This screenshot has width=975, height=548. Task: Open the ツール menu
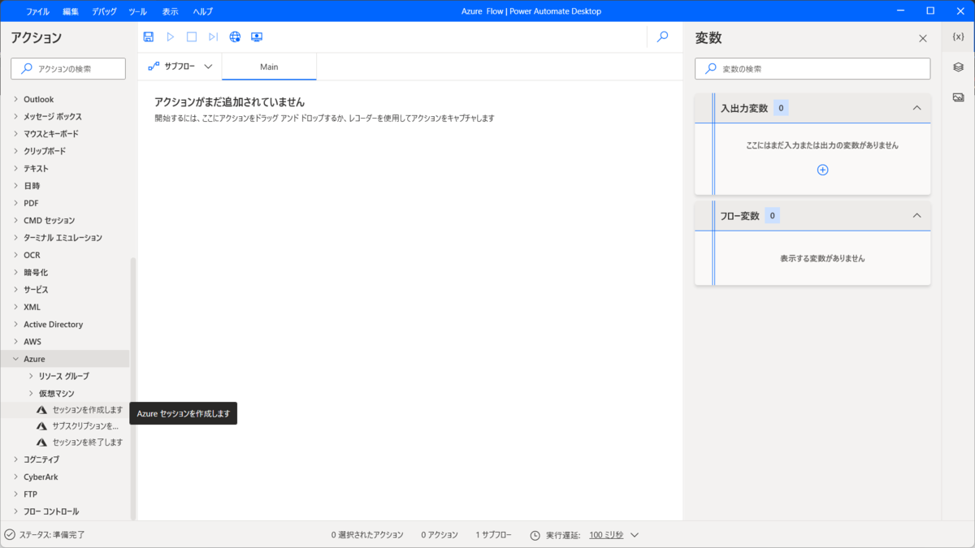point(138,11)
